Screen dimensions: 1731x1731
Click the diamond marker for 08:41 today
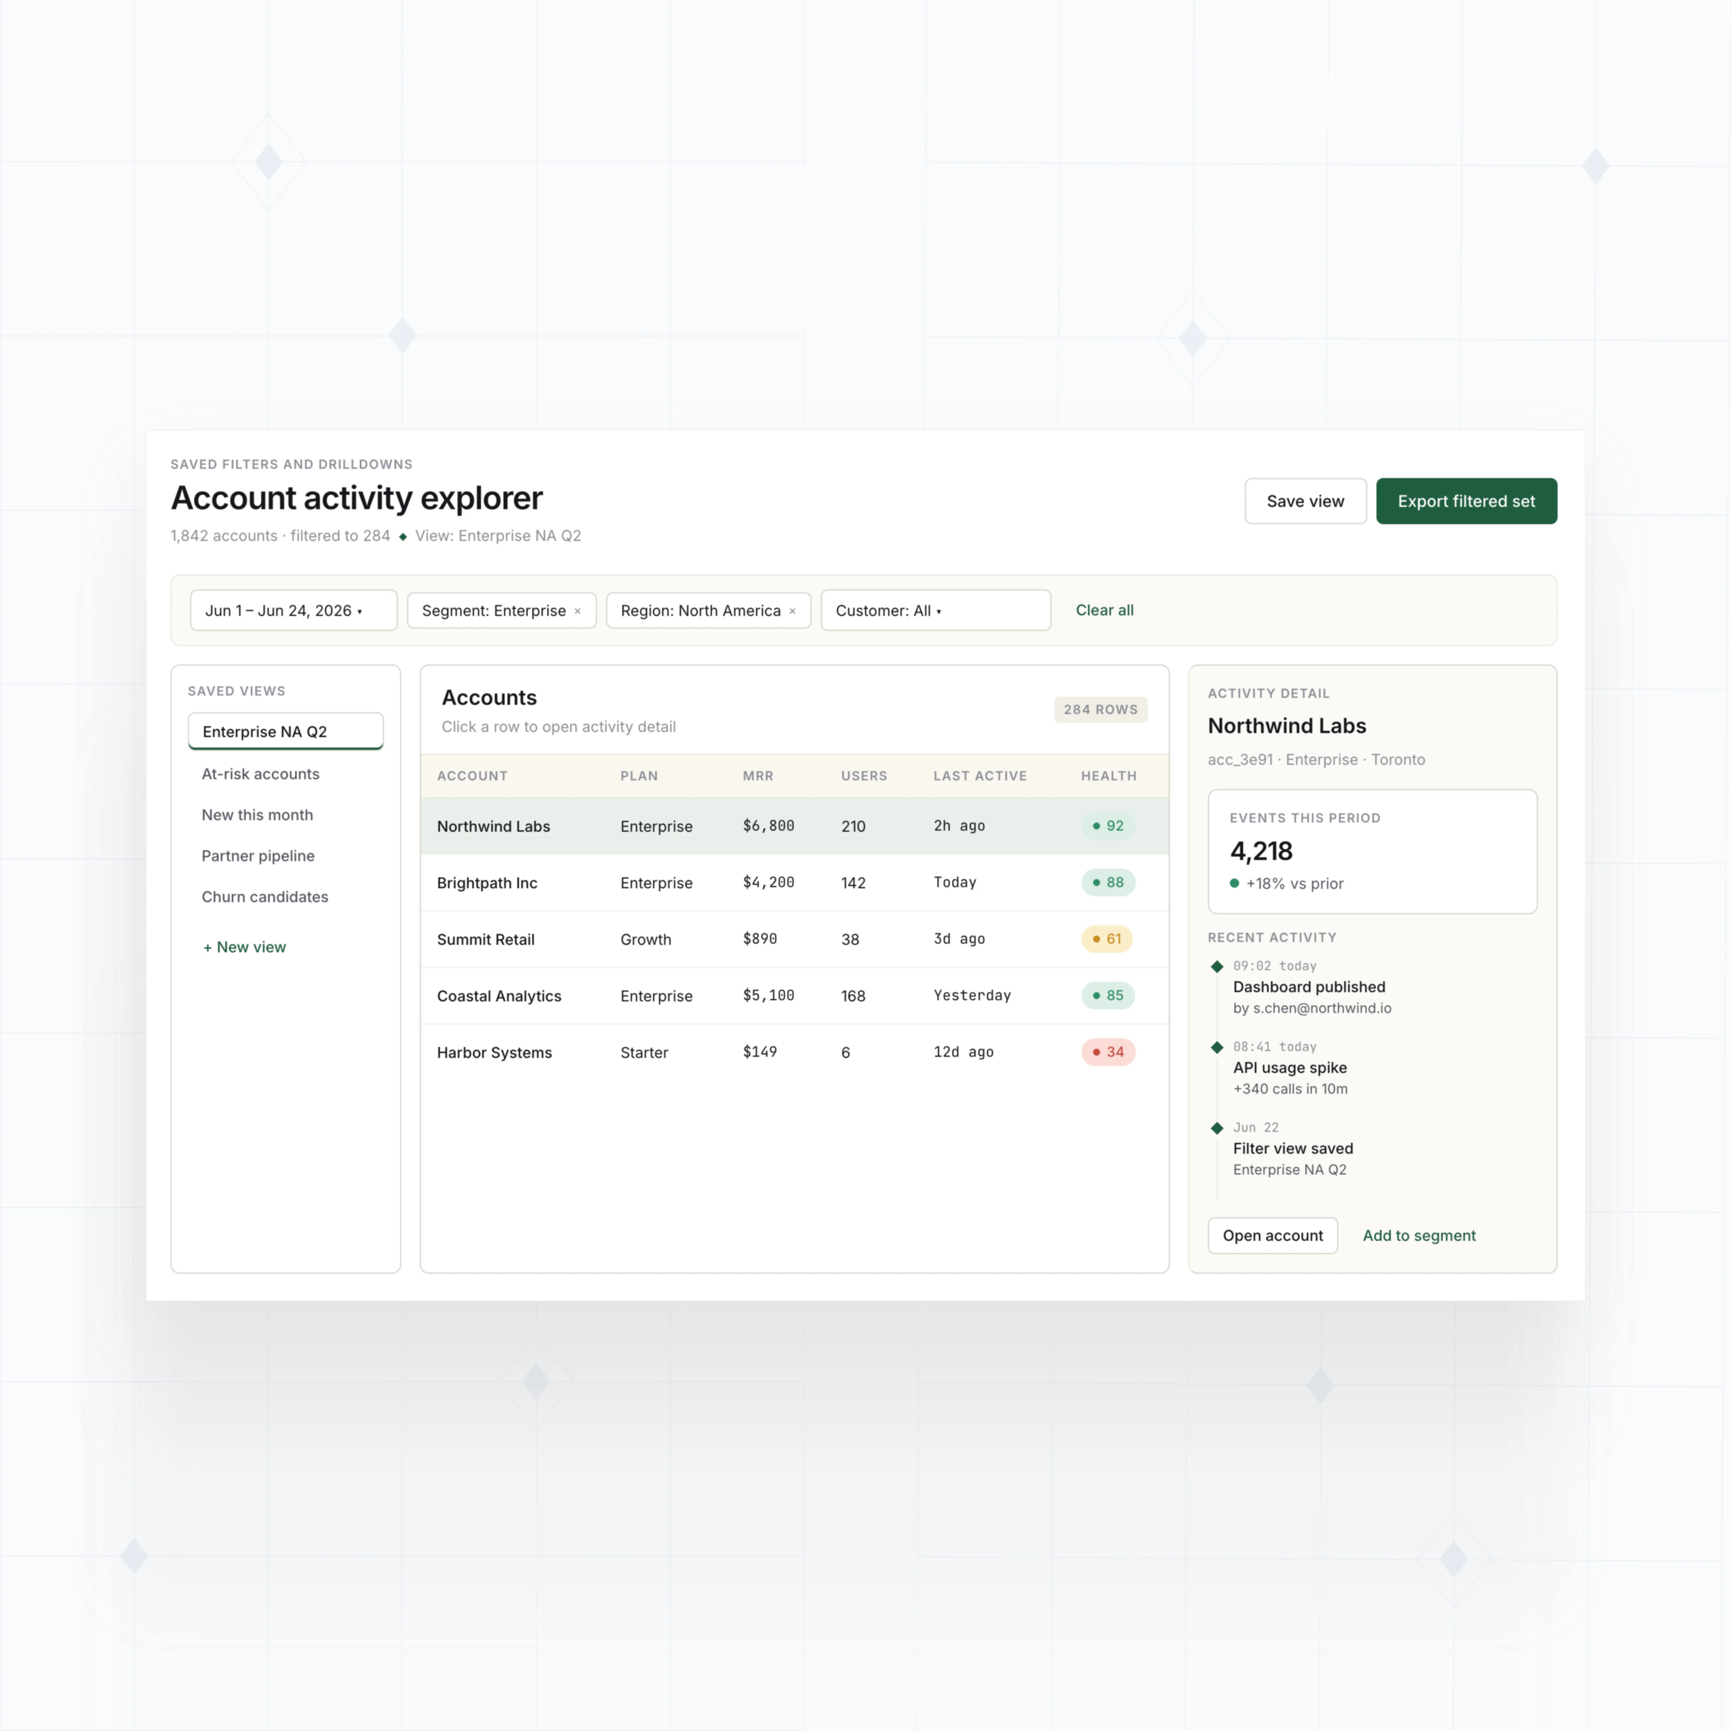1217,1047
